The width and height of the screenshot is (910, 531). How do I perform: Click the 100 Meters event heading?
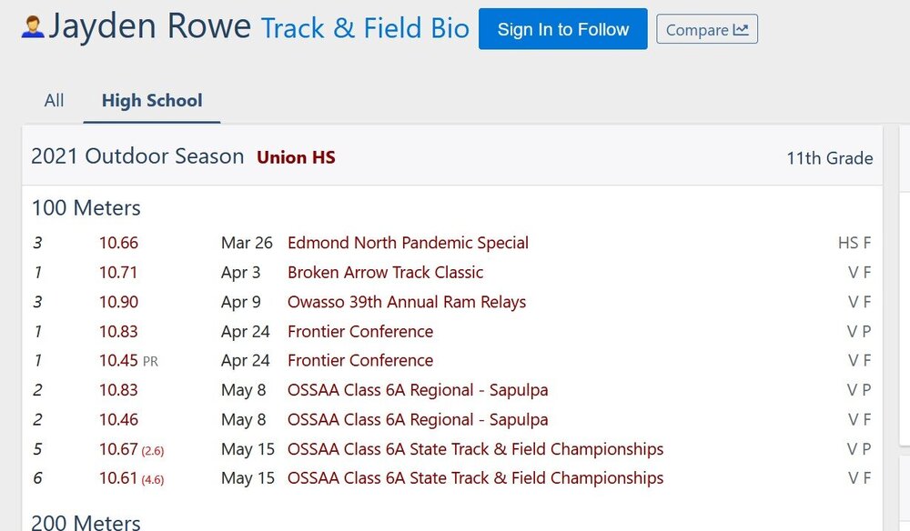pyautogui.click(x=86, y=208)
